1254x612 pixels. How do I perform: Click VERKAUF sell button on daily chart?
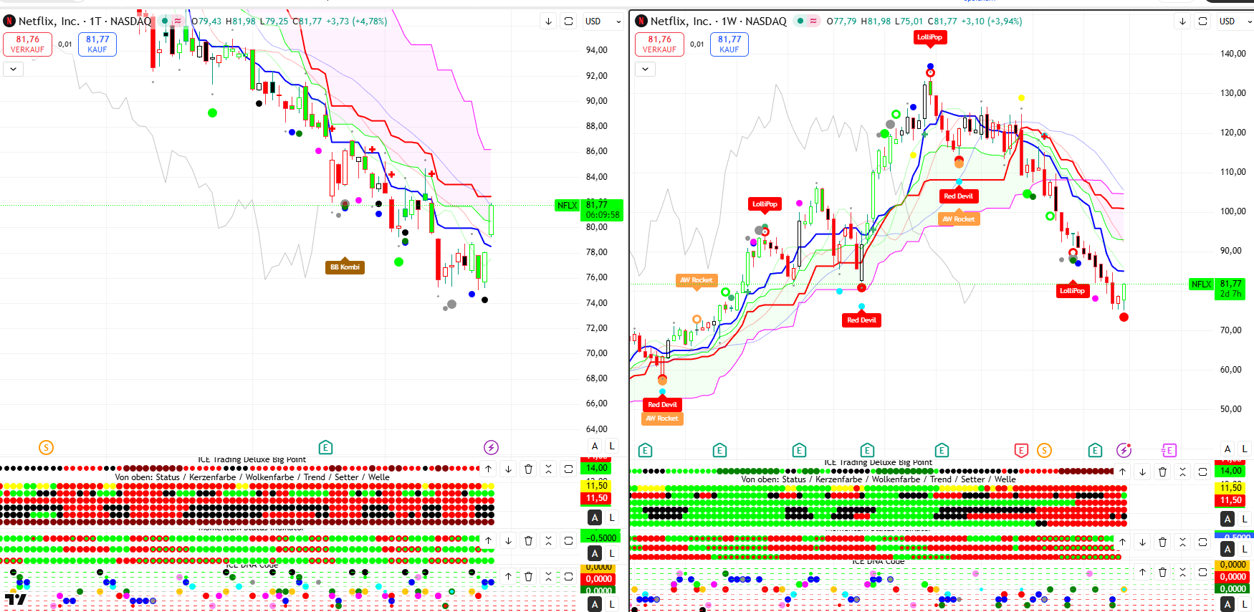click(x=27, y=44)
